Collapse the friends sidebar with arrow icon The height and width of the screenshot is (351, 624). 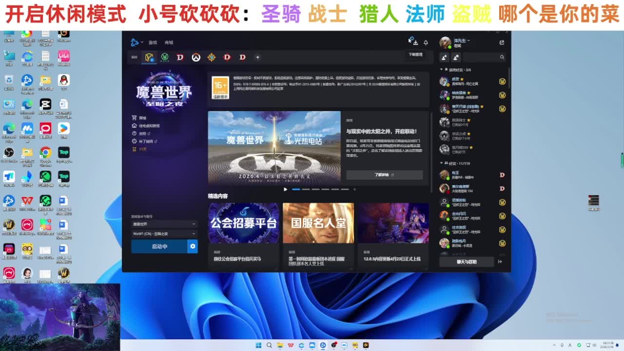(500, 262)
